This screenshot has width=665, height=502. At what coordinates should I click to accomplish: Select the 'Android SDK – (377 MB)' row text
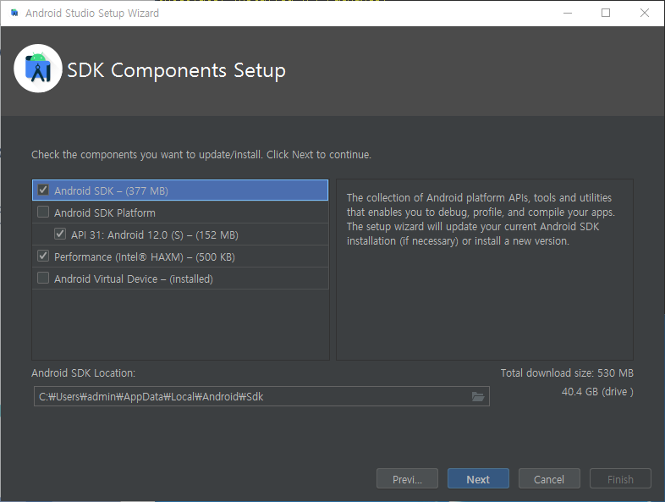pos(111,191)
